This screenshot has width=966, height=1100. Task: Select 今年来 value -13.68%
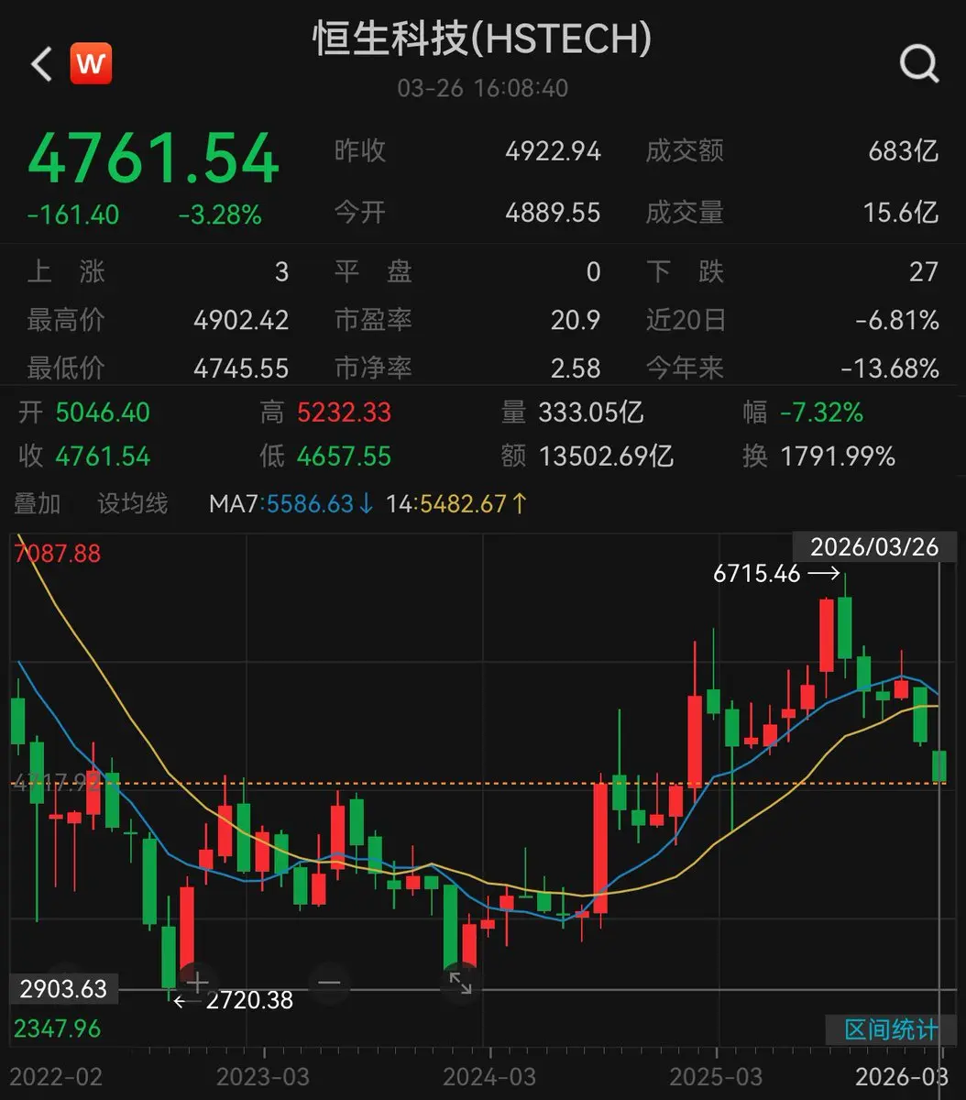[x=890, y=368]
